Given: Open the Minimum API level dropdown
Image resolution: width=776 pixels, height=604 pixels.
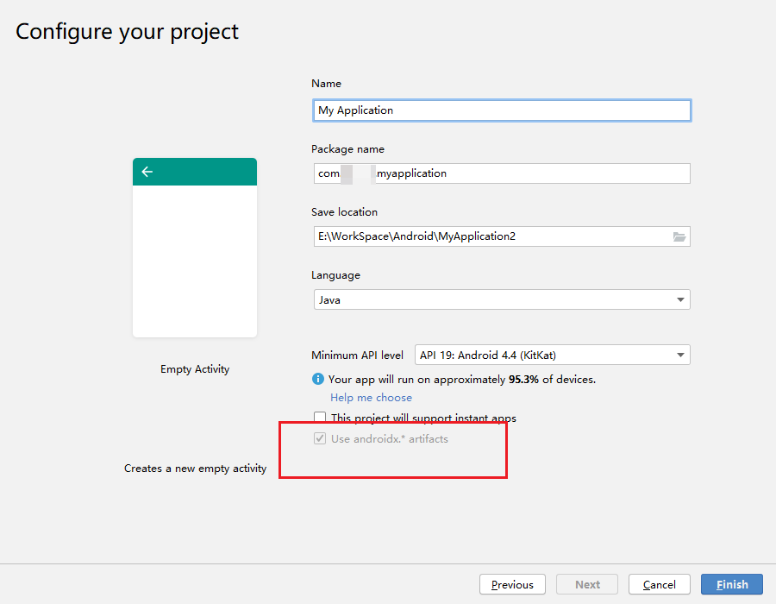Looking at the screenshot, I should (553, 355).
